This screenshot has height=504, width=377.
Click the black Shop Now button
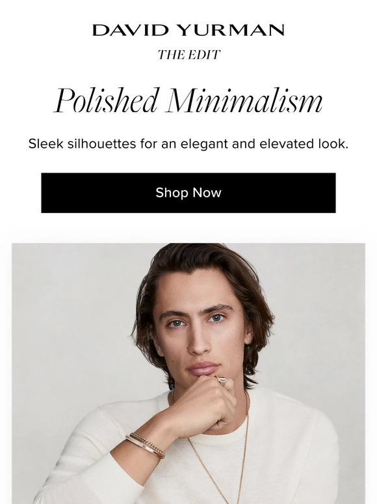point(188,193)
